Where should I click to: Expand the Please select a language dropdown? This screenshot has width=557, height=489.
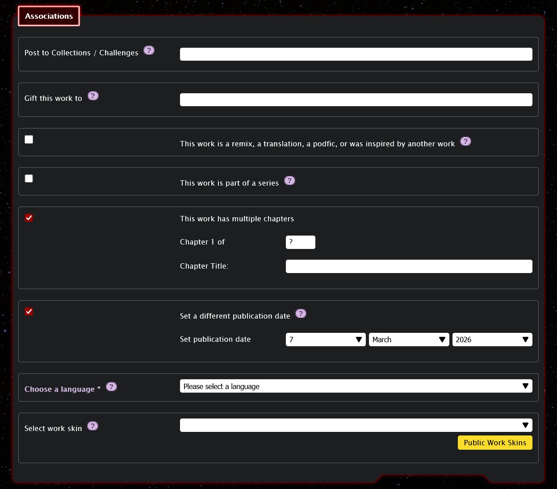tap(356, 386)
